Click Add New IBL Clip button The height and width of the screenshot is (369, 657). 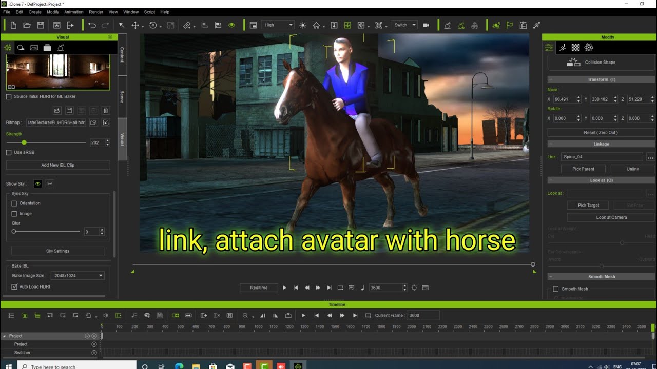click(x=58, y=165)
